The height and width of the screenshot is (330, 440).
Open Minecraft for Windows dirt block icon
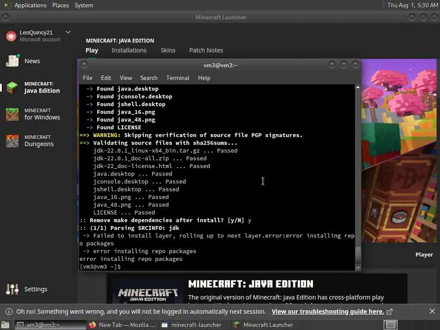coord(12,114)
